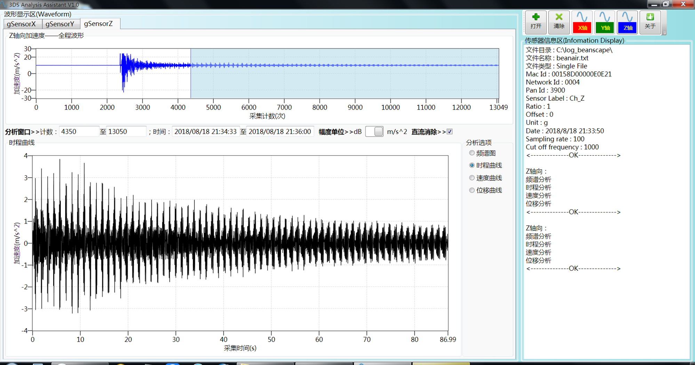Screen dimensions: 695x365
Task: Choose the 速度曲线 analysis option
Action: pyautogui.click(x=472, y=178)
